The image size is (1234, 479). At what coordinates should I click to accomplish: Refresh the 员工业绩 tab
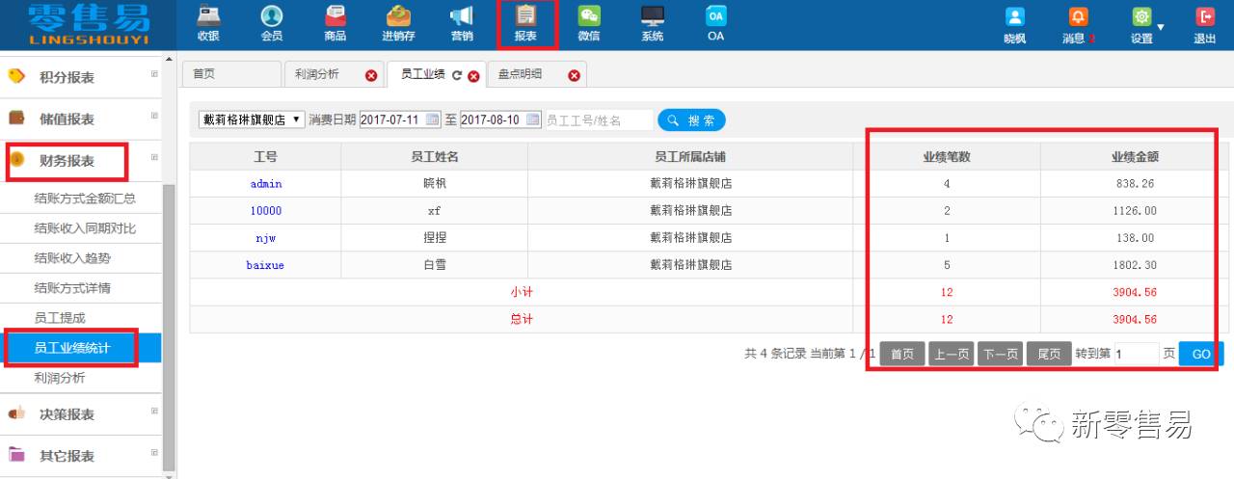click(457, 76)
